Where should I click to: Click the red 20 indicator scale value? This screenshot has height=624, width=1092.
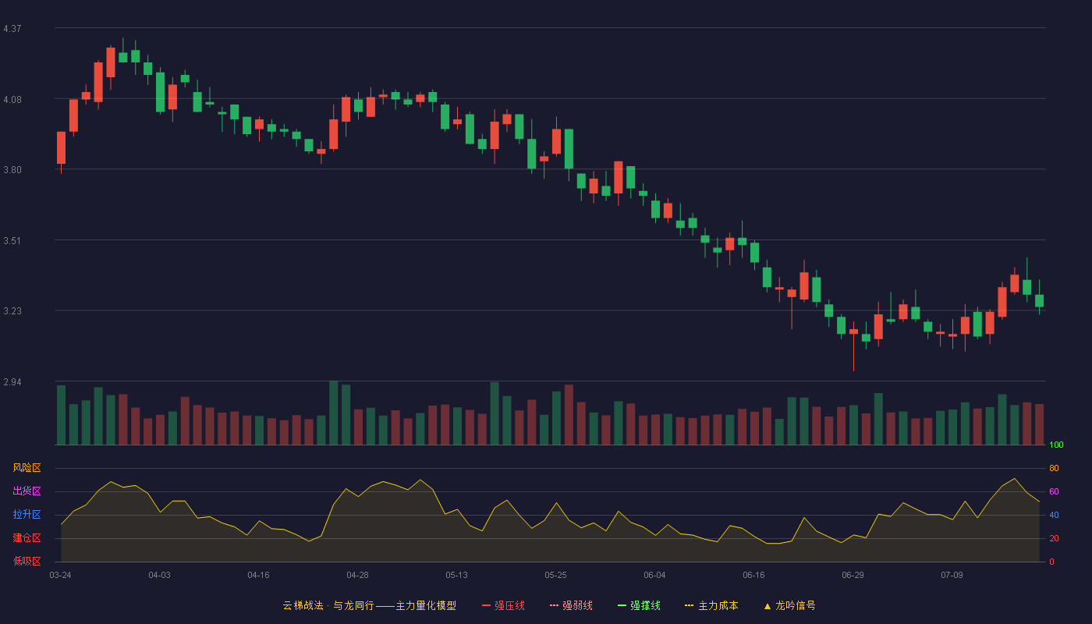point(1054,539)
